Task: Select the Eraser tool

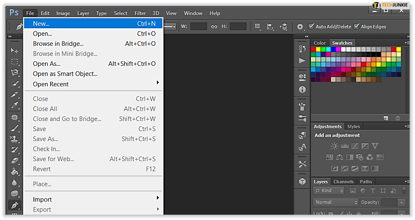Action: pyautogui.click(x=15, y=160)
